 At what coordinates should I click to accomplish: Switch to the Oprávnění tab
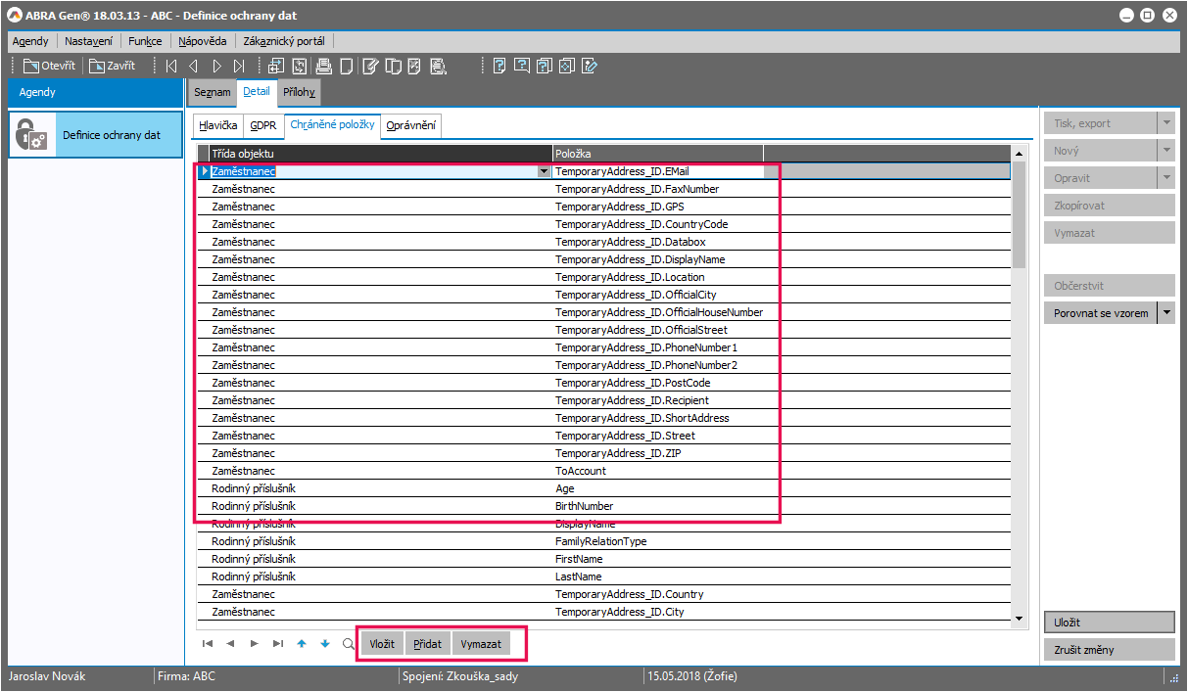pyautogui.click(x=411, y=126)
